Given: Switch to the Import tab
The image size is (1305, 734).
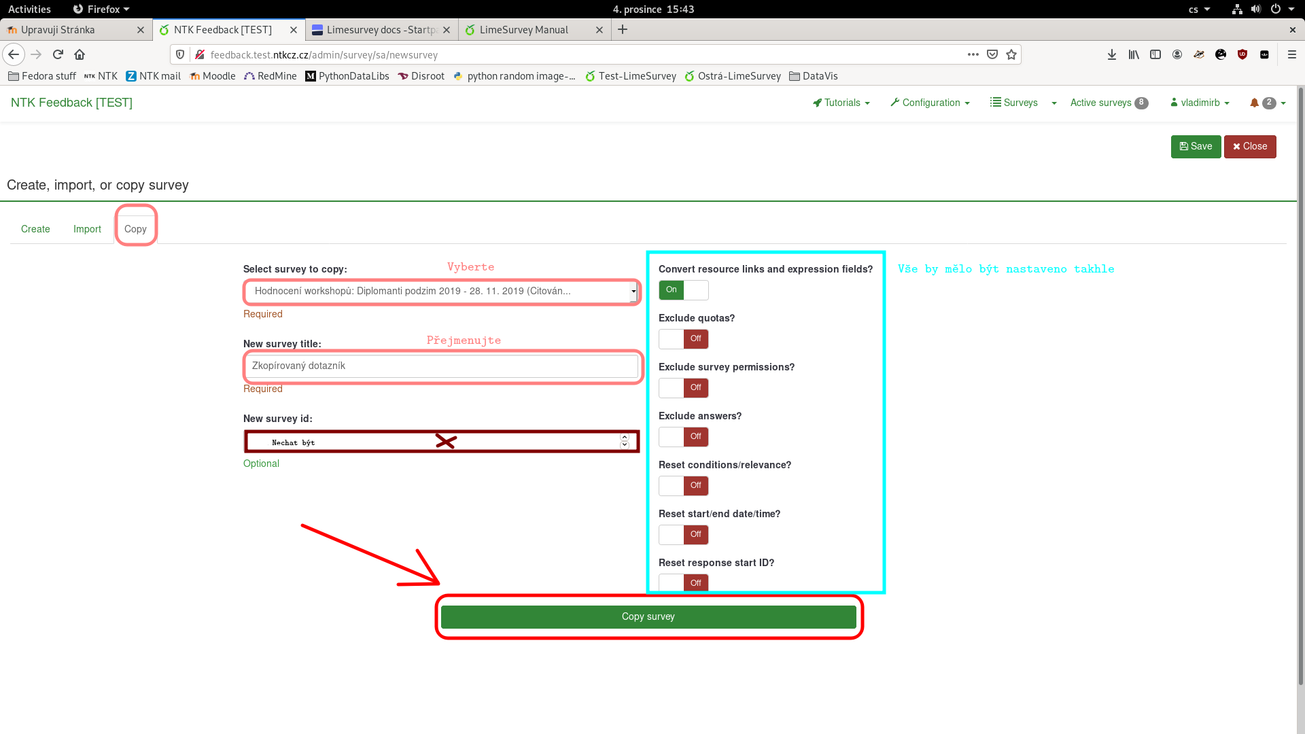Looking at the screenshot, I should tap(87, 229).
